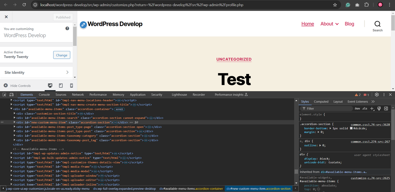395x192 pixels.
Task: Open the Layout tab in styles pane
Action: coord(338,102)
